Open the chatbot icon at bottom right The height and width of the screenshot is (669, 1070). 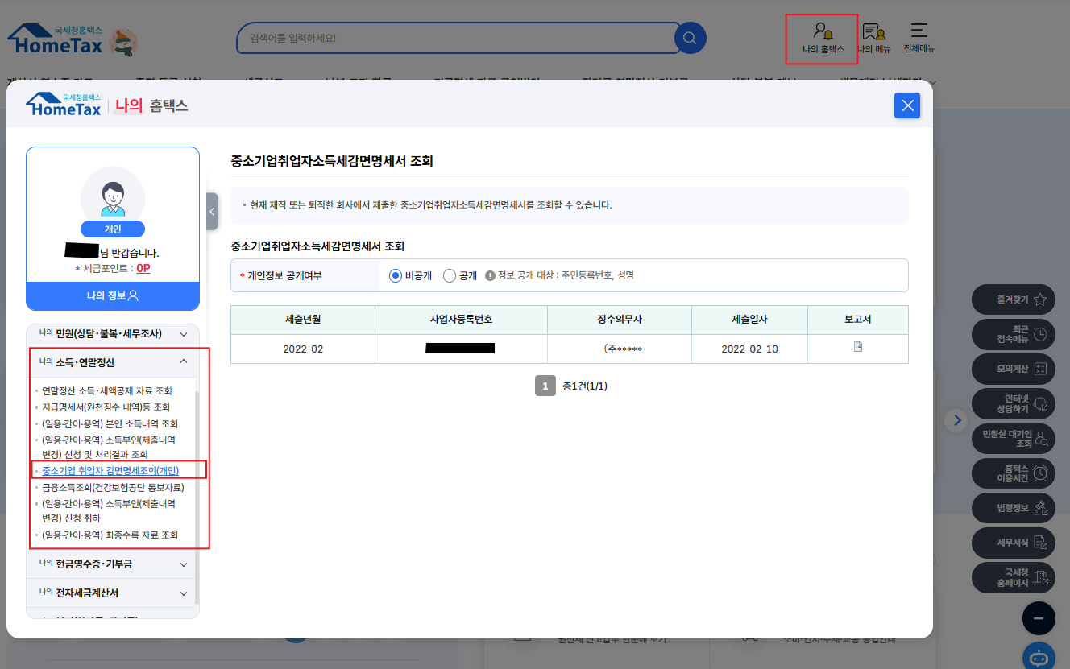1038,656
